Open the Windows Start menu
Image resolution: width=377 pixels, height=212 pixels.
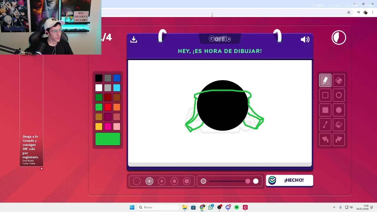(132, 207)
